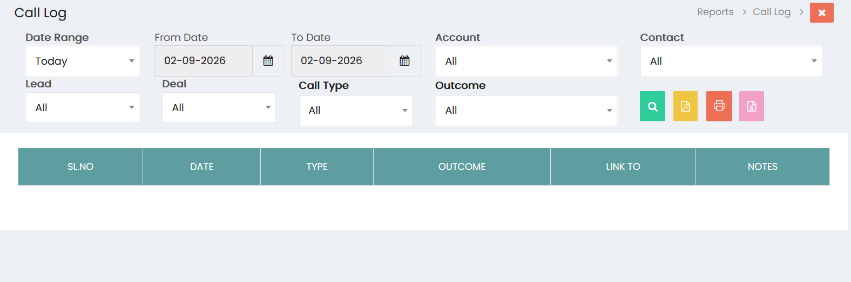The image size is (851, 282).
Task: Go to Reports breadcrumb link
Action: tap(715, 12)
